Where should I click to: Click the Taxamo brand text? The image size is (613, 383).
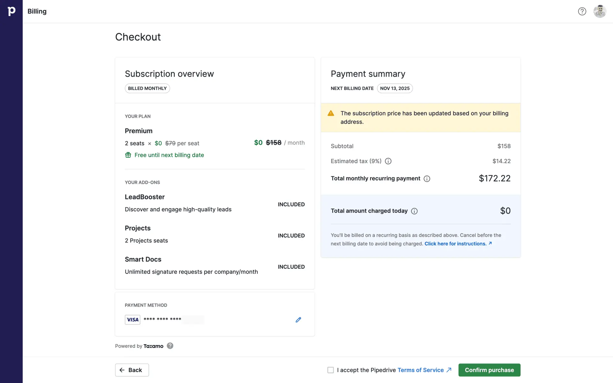click(153, 346)
